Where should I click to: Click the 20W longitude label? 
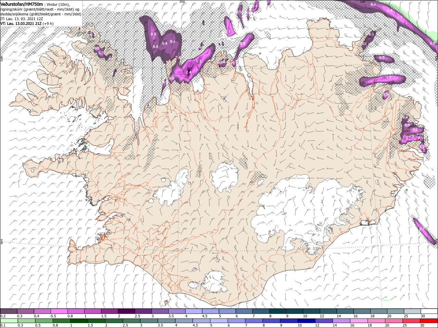(182, 2)
